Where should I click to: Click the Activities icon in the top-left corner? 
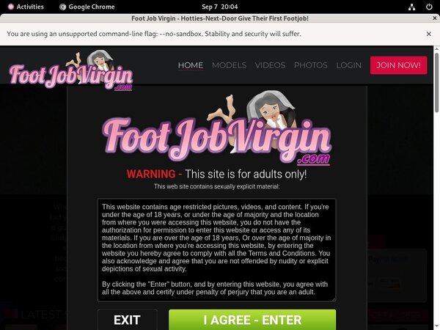[9, 7]
